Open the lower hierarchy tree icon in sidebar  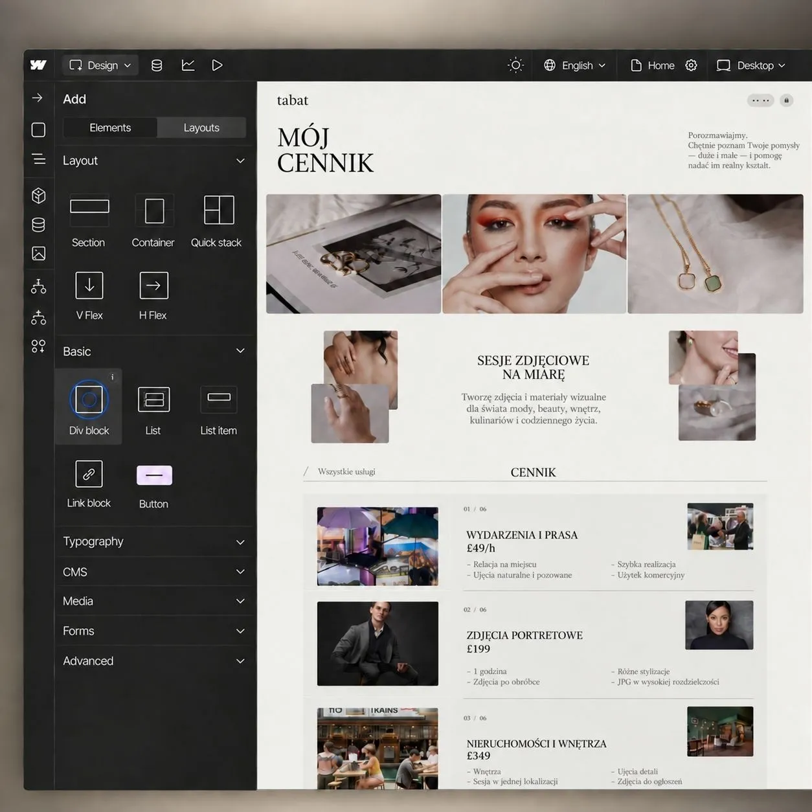[x=39, y=317]
